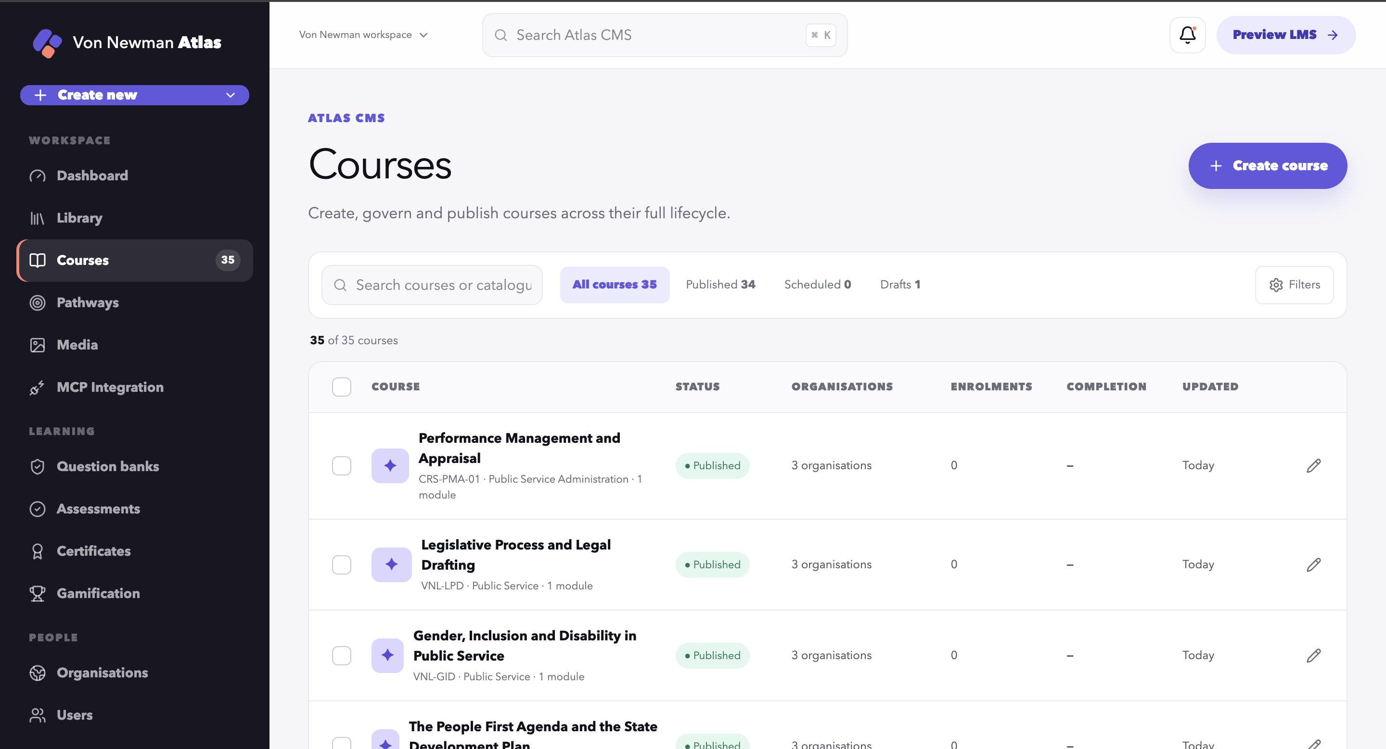Switch to the Scheduled 0 tab
This screenshot has height=749, width=1386.
817,285
